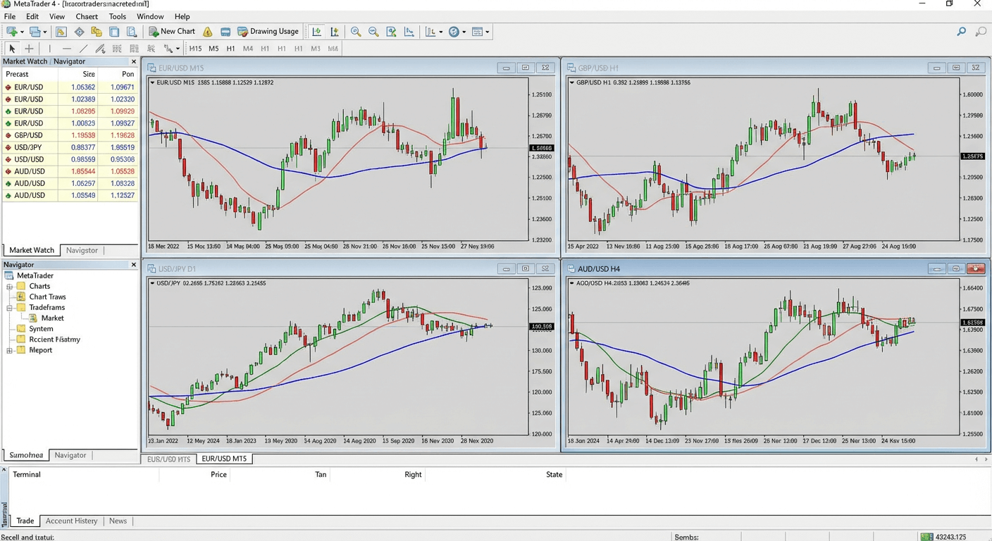Activate the H1 timeframe button
Screen dimensions: 992x541
(230, 49)
